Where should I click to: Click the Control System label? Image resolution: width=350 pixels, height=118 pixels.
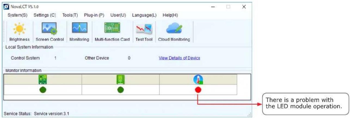click(x=25, y=58)
